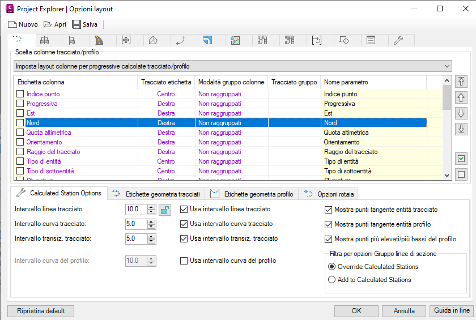Uncheck Mostra punti tangente entità tracciato

pyautogui.click(x=328, y=210)
